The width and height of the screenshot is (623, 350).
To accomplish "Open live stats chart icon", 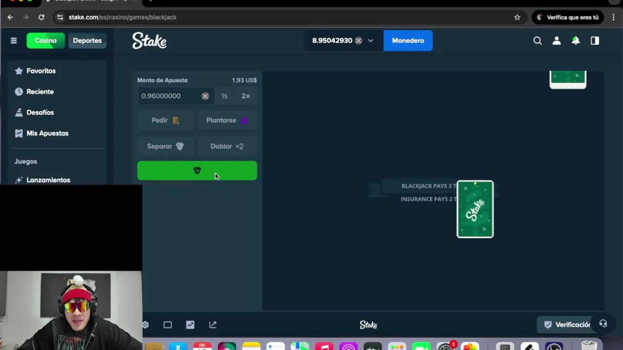I will coord(190,325).
